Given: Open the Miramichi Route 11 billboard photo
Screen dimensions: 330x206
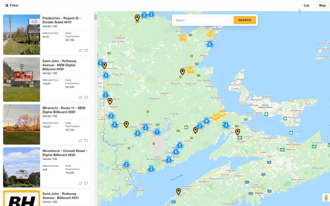Looking at the screenshot, I should tap(22, 125).
